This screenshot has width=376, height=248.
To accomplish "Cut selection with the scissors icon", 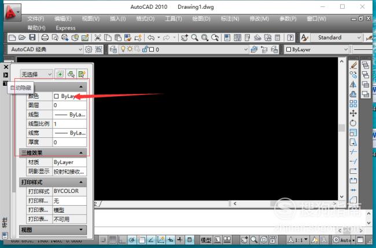I will pos(98,38).
